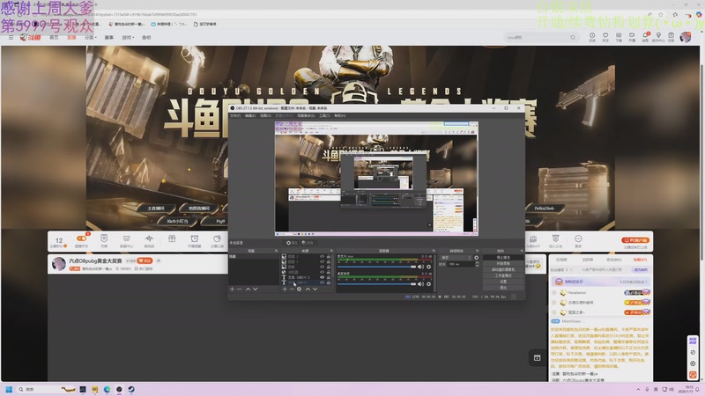The width and height of the screenshot is (705, 396).
Task: Click the stop streaming button in OBS controls
Action: (x=503, y=258)
